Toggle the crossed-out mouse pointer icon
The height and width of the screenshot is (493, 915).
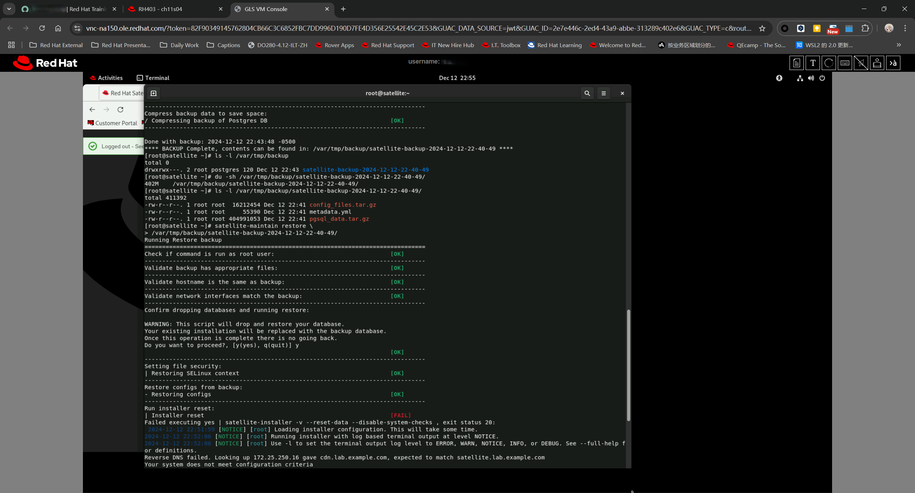[861, 63]
